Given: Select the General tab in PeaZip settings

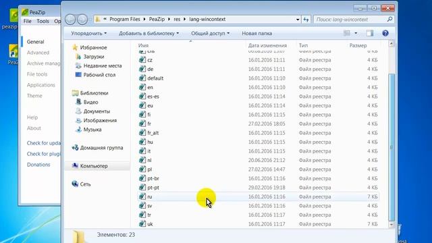Looking at the screenshot, I should point(35,42).
